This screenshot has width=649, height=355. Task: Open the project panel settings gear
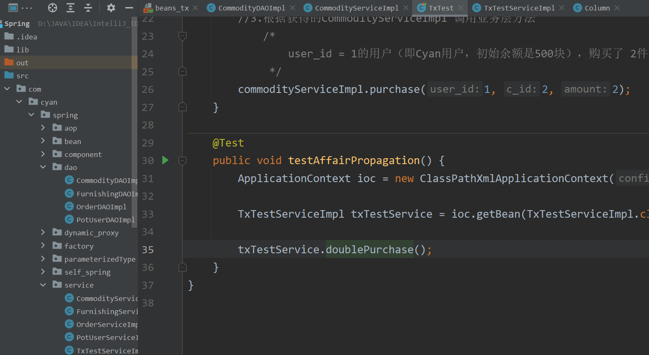point(111,8)
